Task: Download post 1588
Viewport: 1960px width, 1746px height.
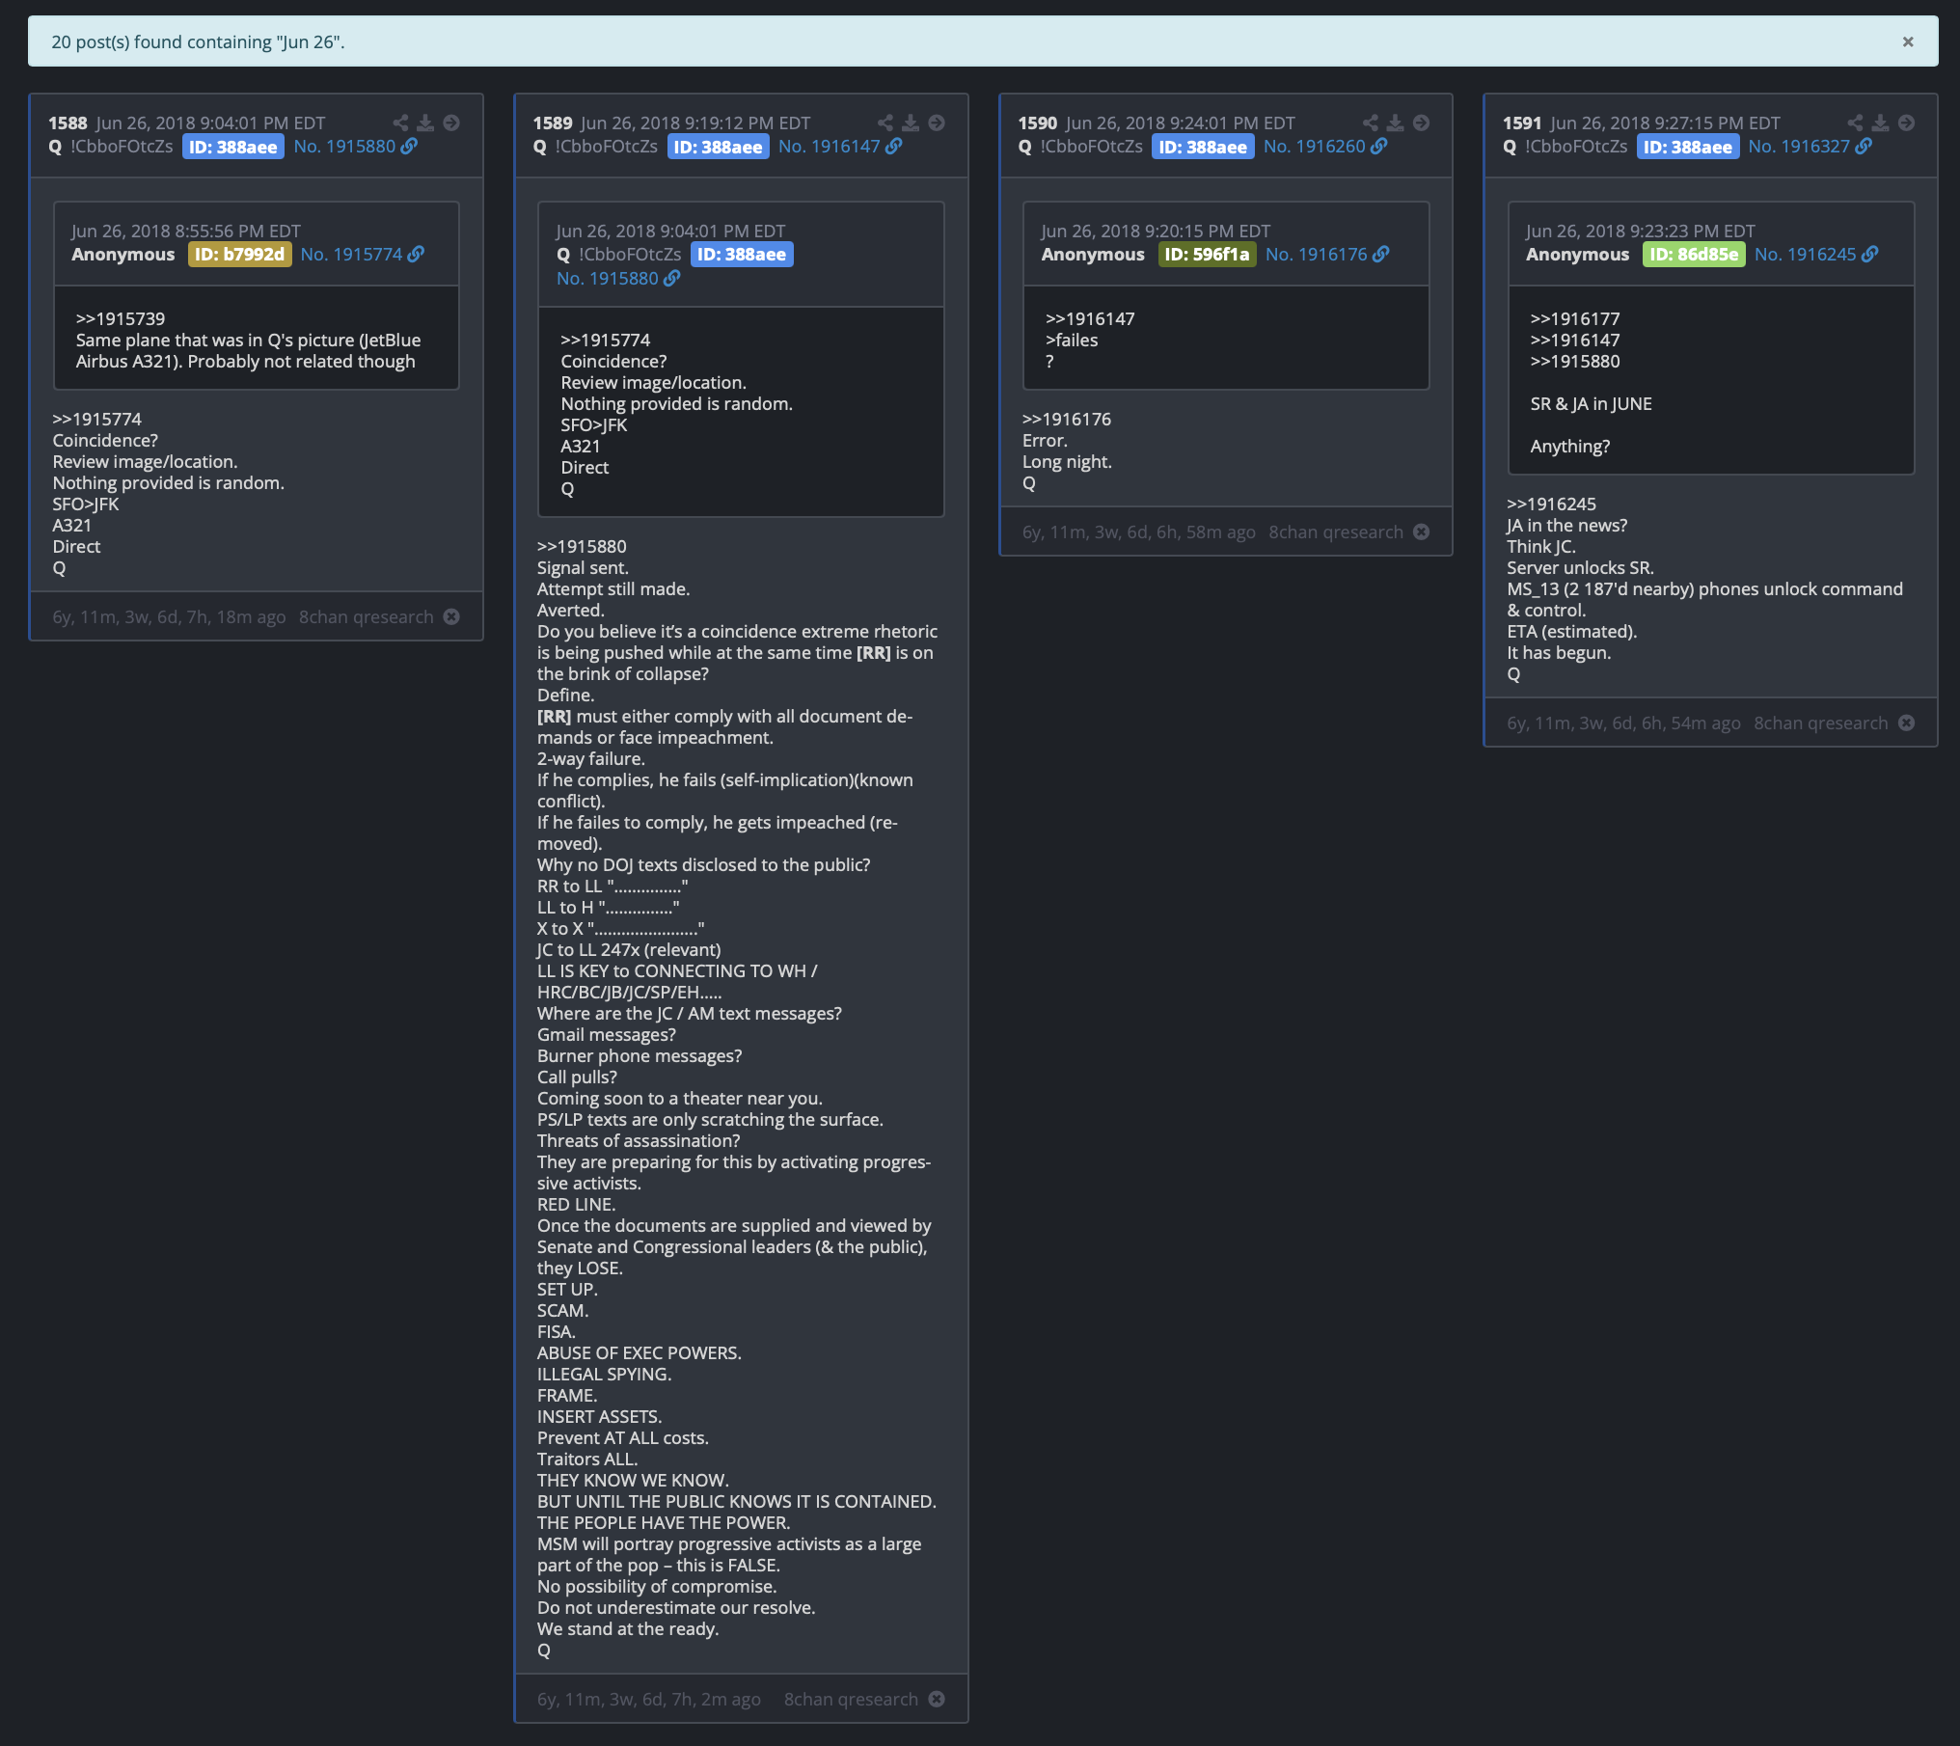Action: [x=425, y=123]
